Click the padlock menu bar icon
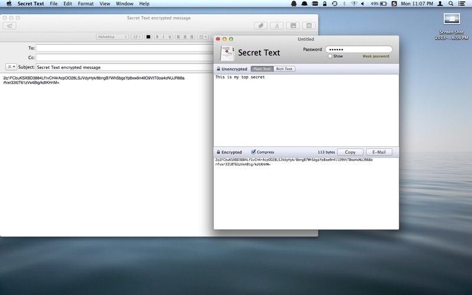The image size is (472, 295). click(x=324, y=4)
